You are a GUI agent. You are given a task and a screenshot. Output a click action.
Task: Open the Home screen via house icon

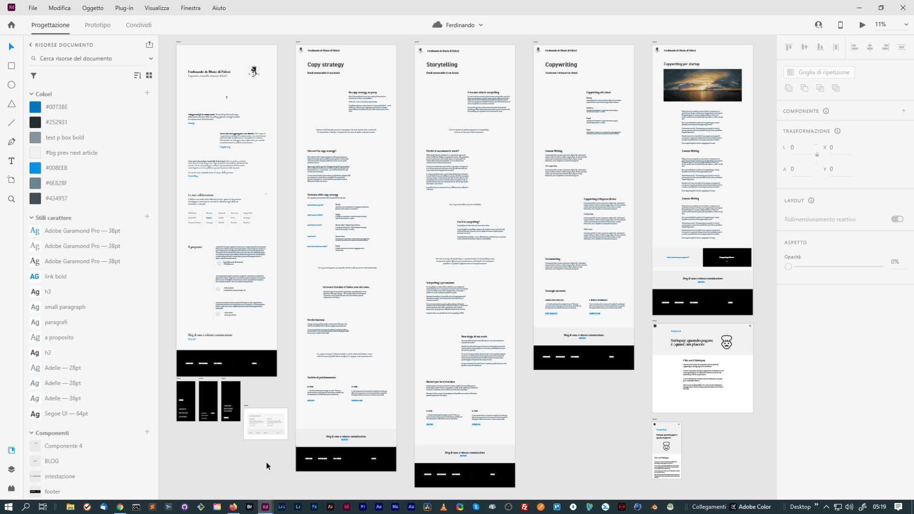11,24
